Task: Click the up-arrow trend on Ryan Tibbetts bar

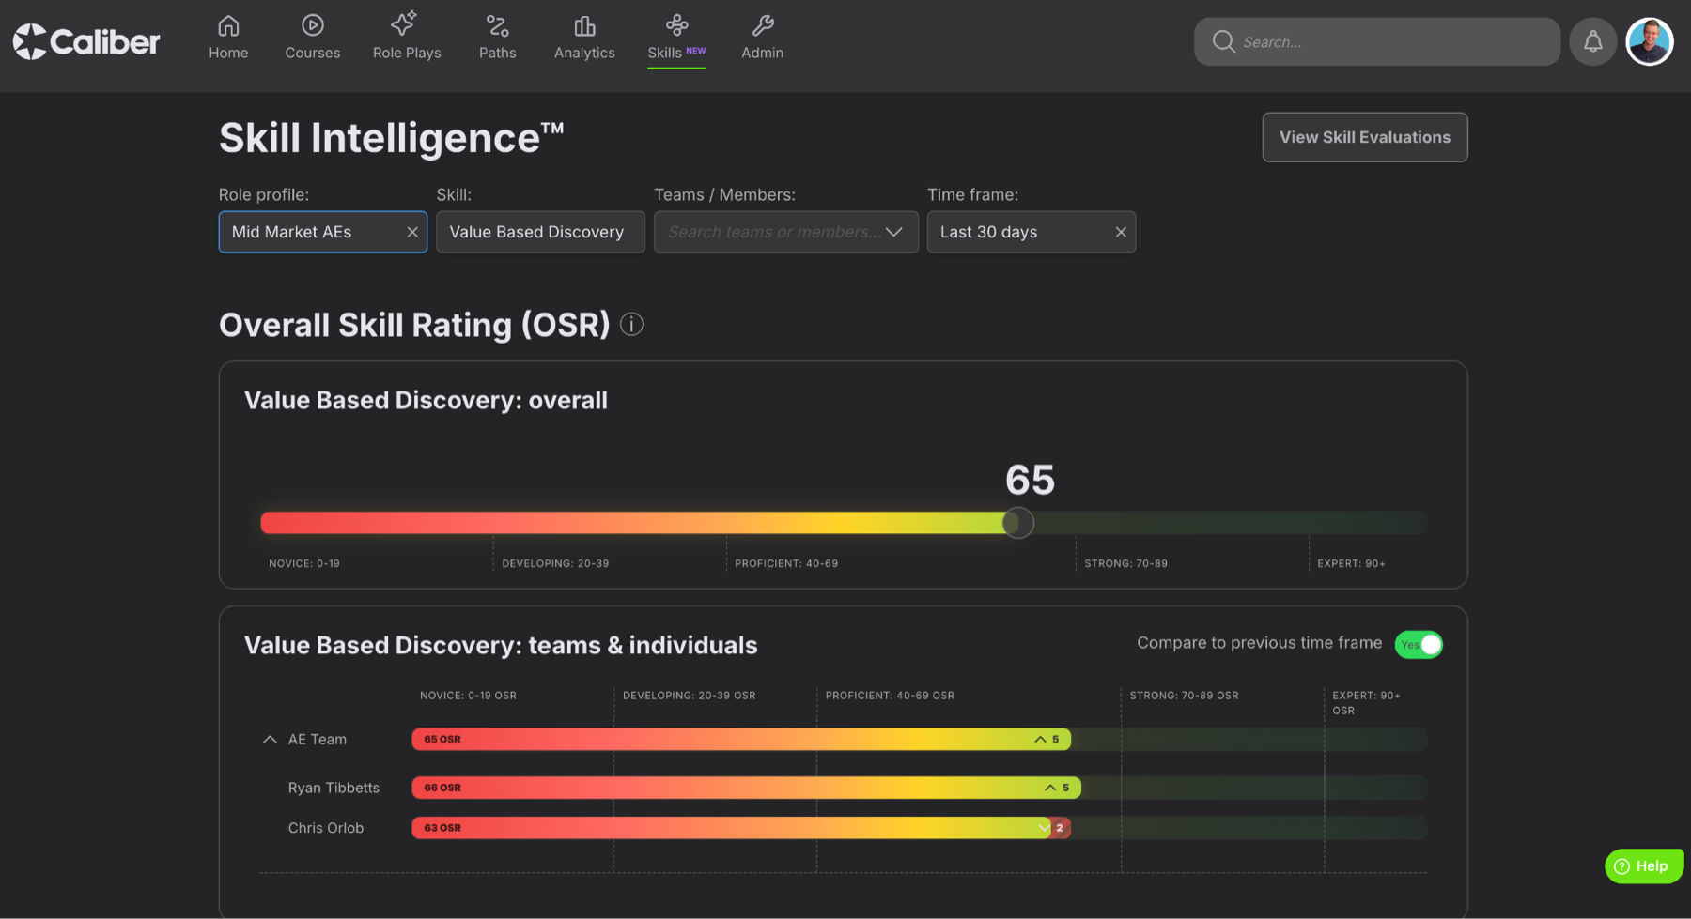Action: (1050, 788)
